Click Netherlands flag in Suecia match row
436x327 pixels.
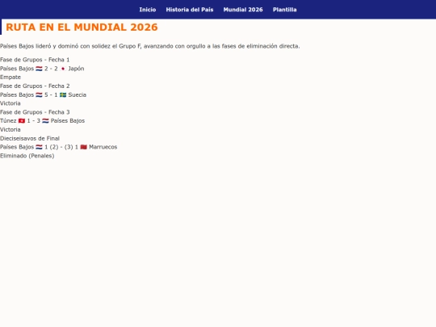(39, 94)
